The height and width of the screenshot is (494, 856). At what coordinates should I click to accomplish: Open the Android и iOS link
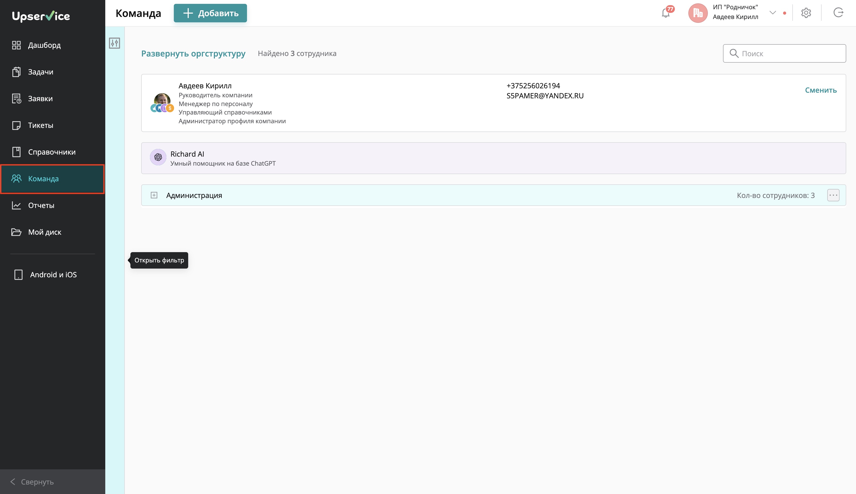click(x=53, y=274)
